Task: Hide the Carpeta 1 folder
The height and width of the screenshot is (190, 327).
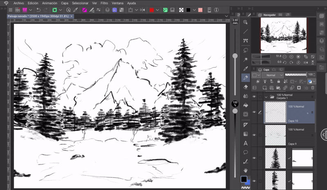Action: [x=254, y=97]
